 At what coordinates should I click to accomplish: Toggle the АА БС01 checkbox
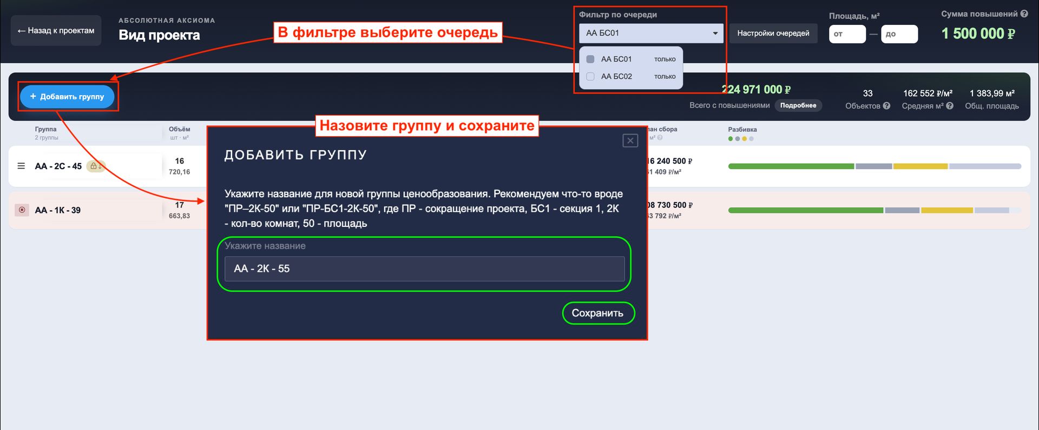590,59
